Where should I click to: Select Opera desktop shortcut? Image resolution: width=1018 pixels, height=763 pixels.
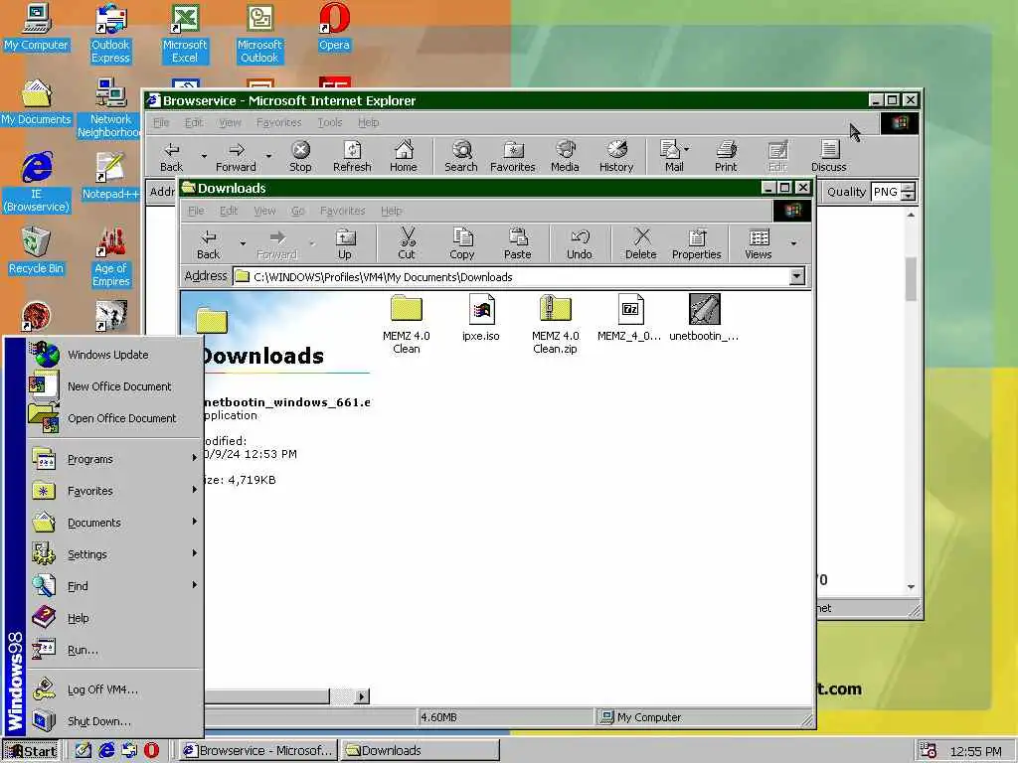334,27
